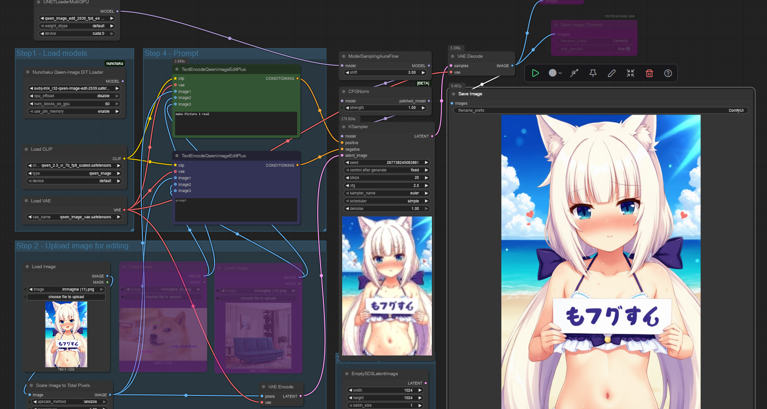Open the scheduler simple dropdown

(387, 201)
